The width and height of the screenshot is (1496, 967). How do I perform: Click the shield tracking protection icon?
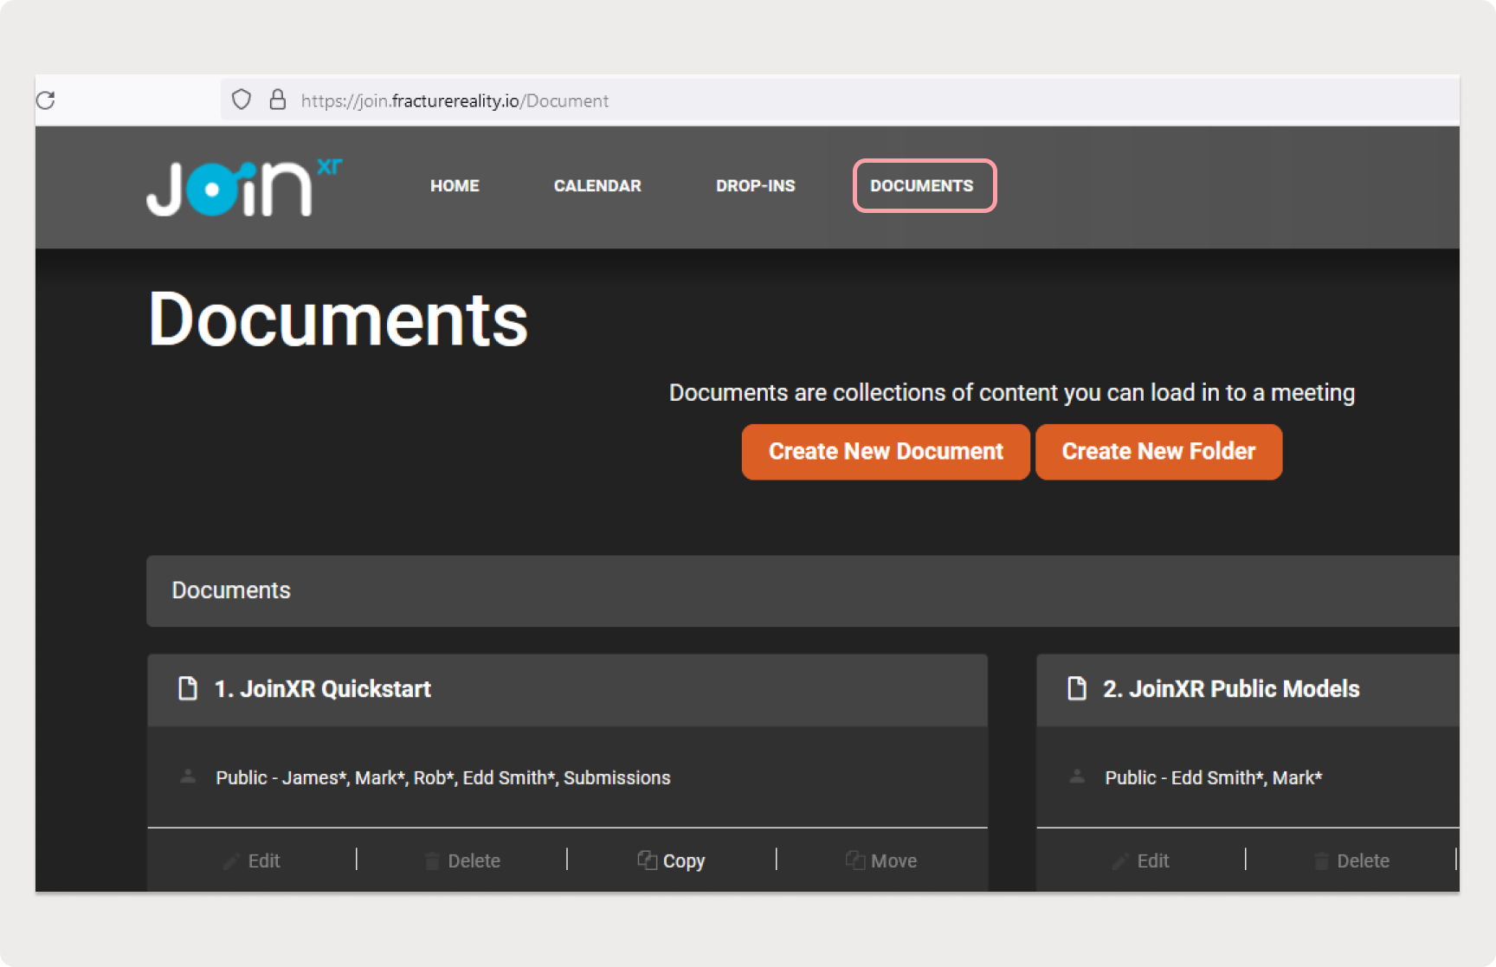[242, 100]
